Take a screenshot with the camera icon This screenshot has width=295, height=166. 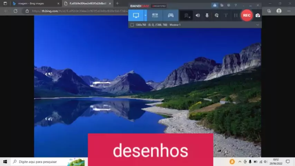[258, 16]
